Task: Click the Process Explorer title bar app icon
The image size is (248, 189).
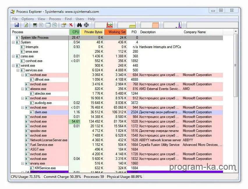Action: tap(13, 12)
